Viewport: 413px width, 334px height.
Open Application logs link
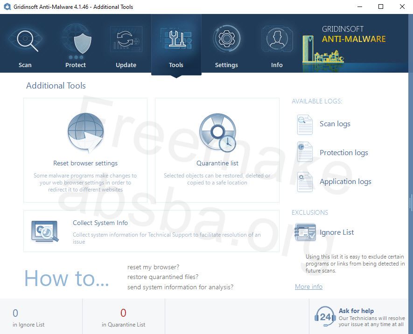click(x=345, y=182)
